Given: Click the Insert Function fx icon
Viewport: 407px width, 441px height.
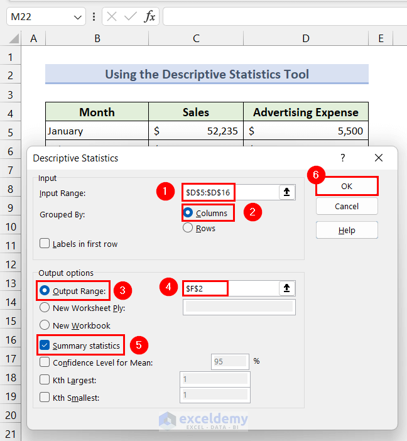Looking at the screenshot, I should (149, 16).
